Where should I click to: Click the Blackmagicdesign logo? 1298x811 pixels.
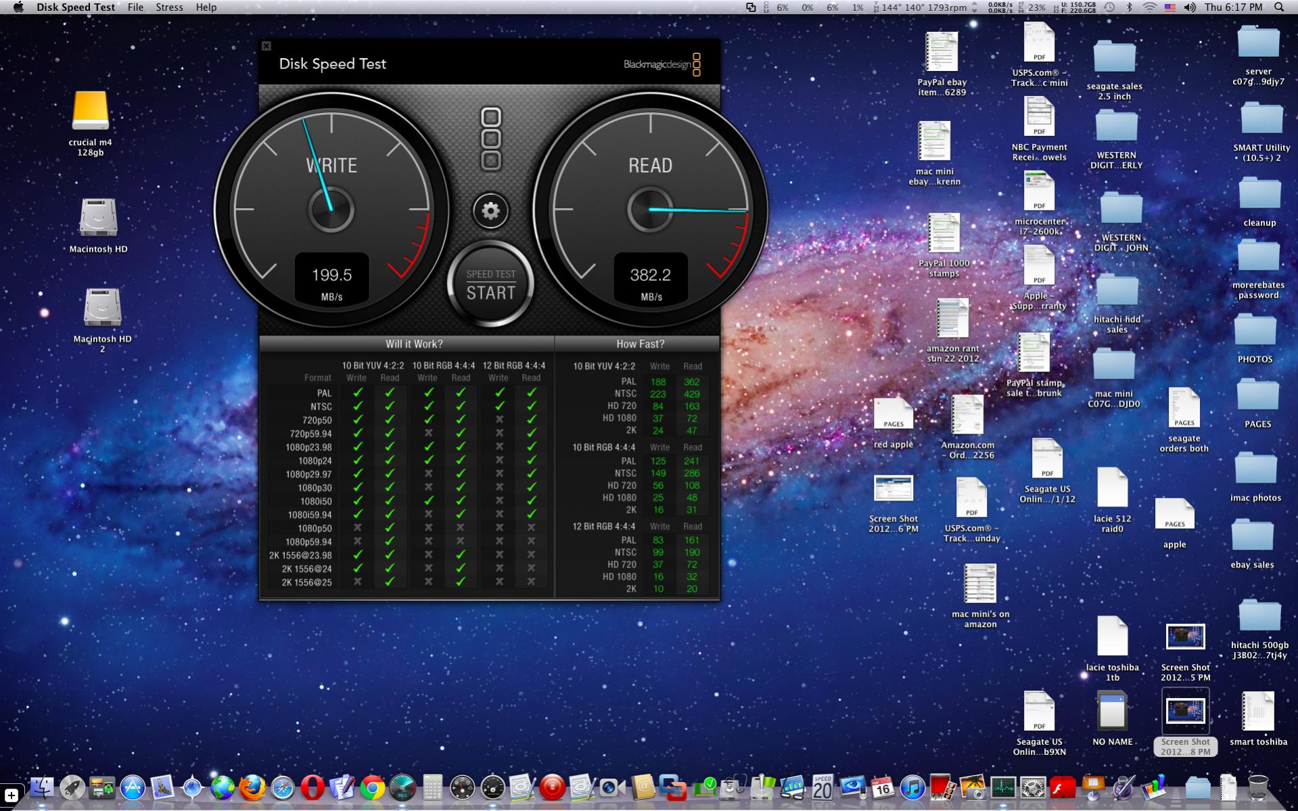(x=662, y=64)
